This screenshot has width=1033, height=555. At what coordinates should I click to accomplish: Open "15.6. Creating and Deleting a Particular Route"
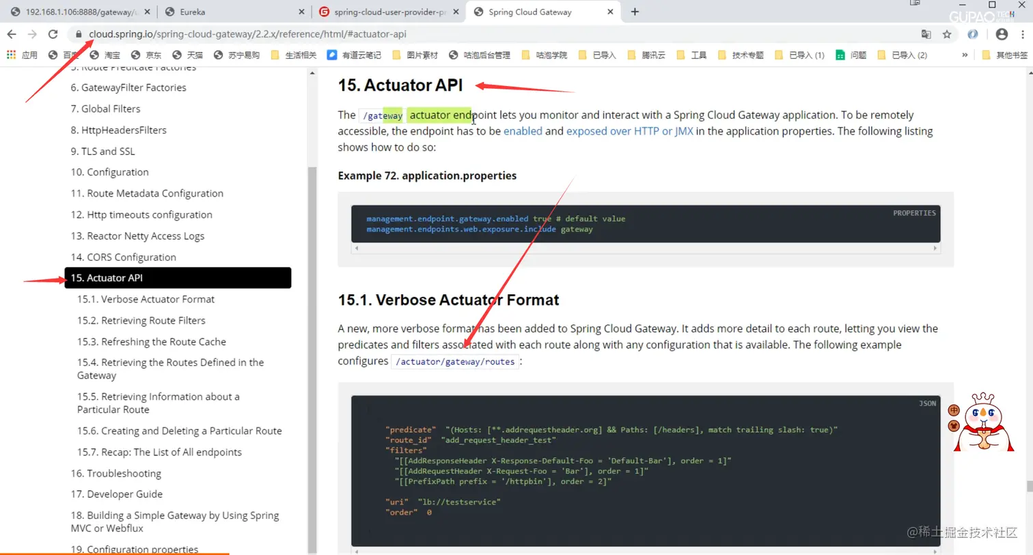coord(180,431)
